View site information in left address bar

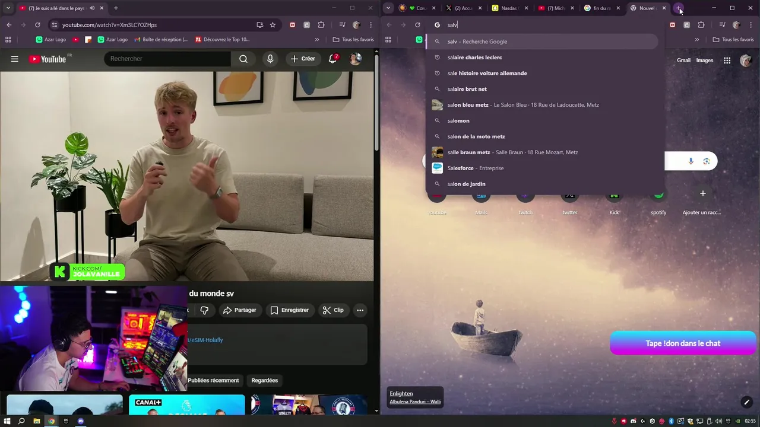[55, 25]
